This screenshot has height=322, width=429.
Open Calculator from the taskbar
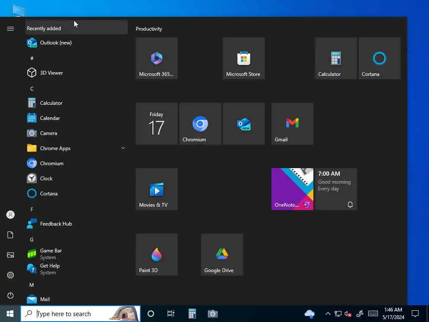point(192,314)
